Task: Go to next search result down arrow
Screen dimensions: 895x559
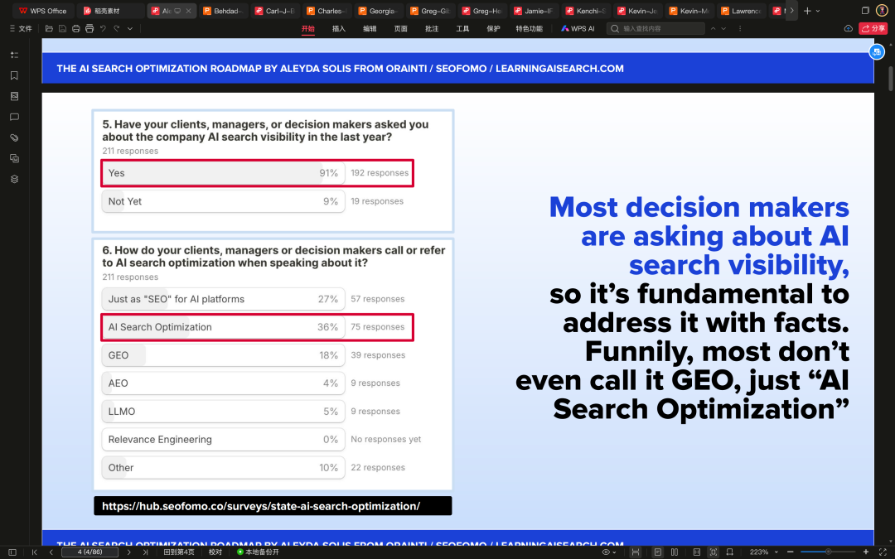Action: pos(723,28)
